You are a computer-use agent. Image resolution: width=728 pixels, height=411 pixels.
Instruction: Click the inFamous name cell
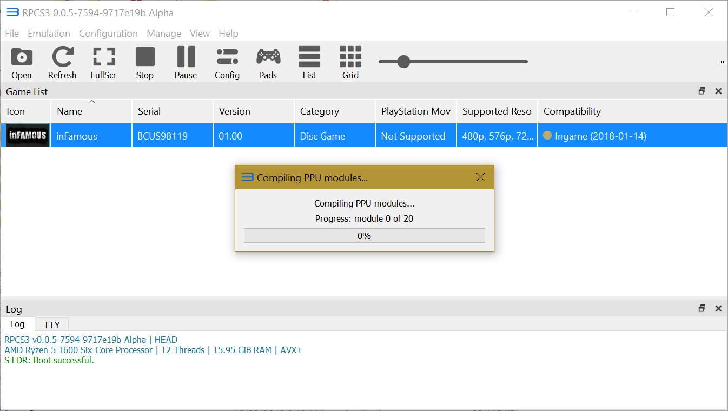[x=91, y=136]
